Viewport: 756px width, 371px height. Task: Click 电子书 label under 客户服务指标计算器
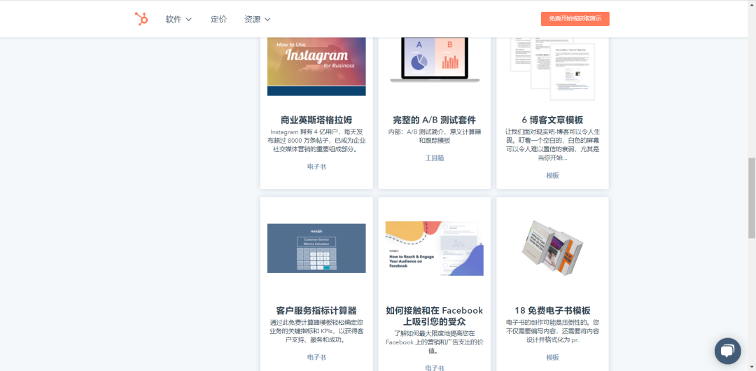(316, 358)
